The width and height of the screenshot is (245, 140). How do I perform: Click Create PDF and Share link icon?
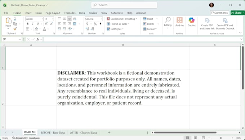[x=207, y=24]
